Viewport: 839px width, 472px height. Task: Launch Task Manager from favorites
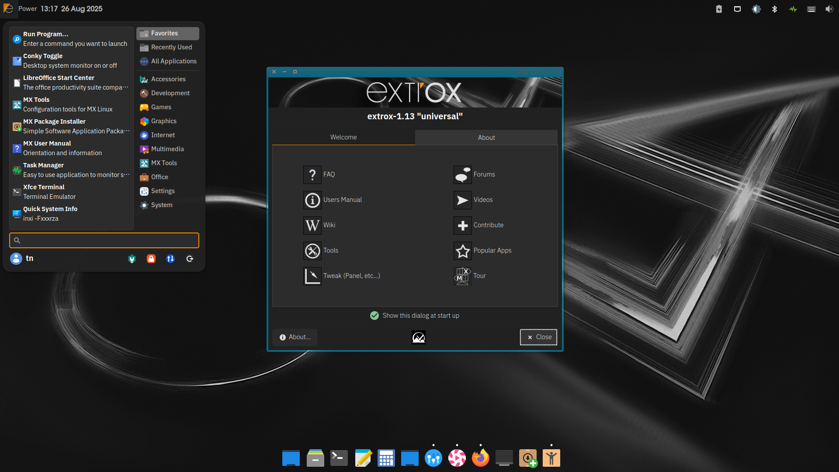tap(71, 170)
